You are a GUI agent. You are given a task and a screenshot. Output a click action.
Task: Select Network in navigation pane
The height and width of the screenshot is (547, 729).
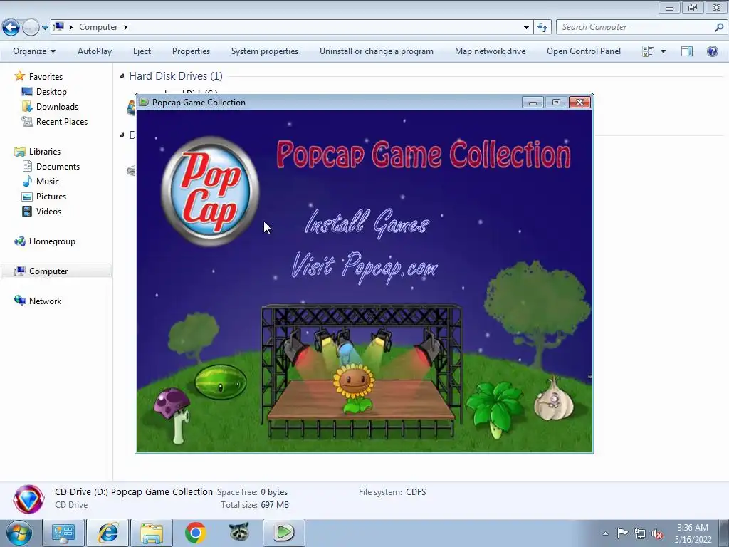click(45, 301)
